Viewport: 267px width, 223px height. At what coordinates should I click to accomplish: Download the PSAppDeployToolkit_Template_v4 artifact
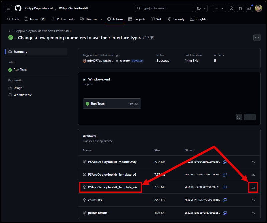click(x=253, y=187)
